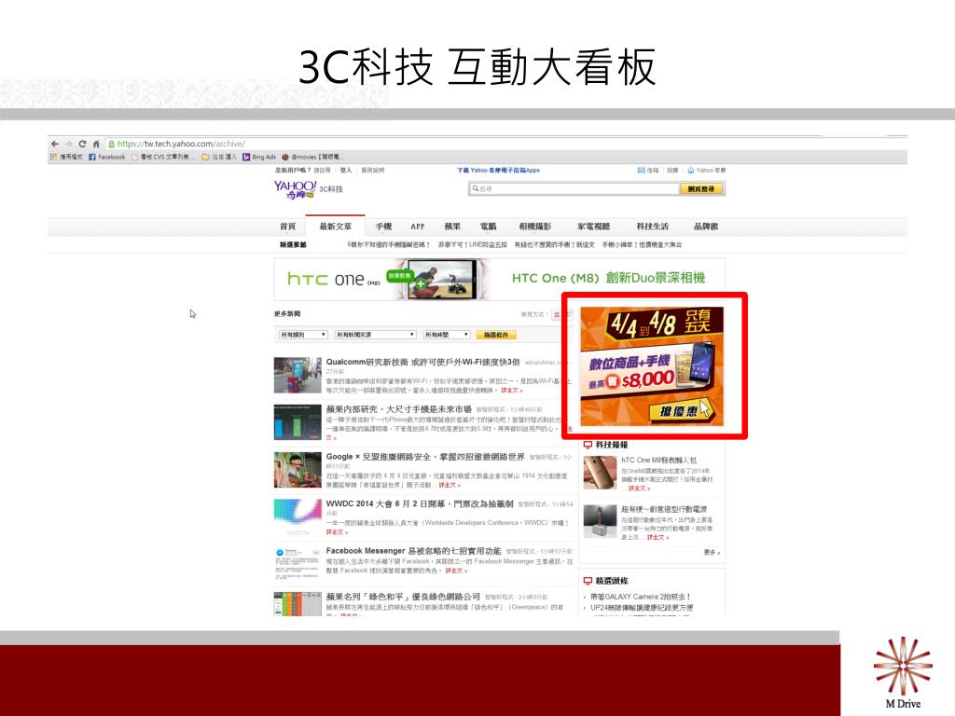Open the Facebook bookmark
This screenshot has height=716, width=955.
tap(107, 157)
